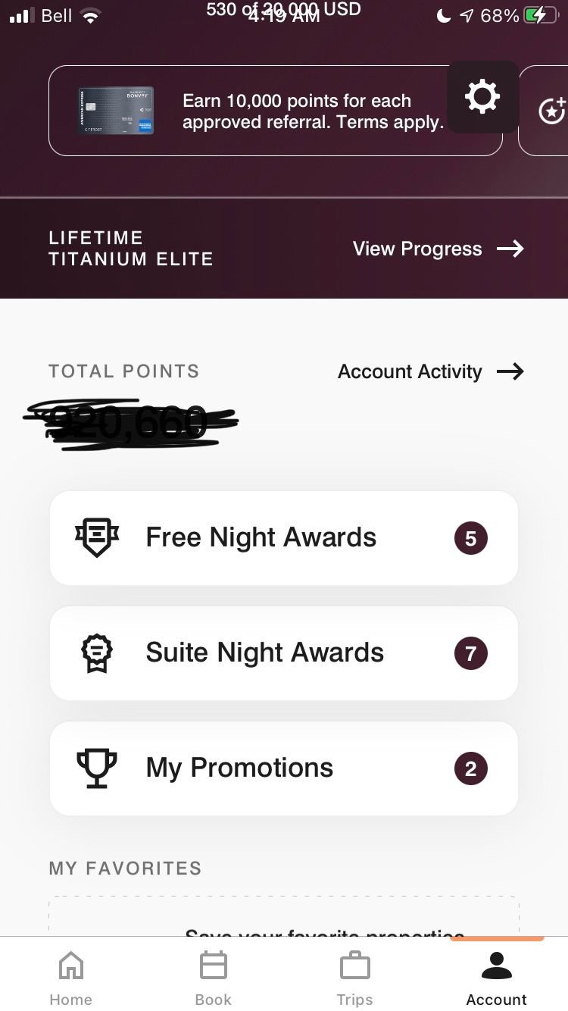Tap the Suite Night Awards badge icon

(97, 653)
